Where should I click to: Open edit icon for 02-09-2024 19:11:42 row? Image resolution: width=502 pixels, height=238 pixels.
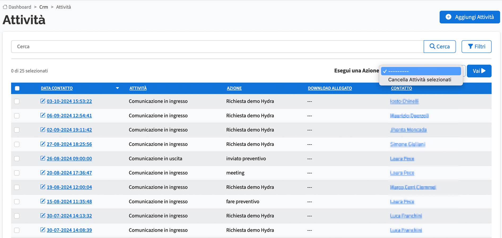point(43,129)
